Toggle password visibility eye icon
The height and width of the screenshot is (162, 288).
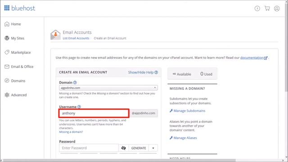pos(124,148)
